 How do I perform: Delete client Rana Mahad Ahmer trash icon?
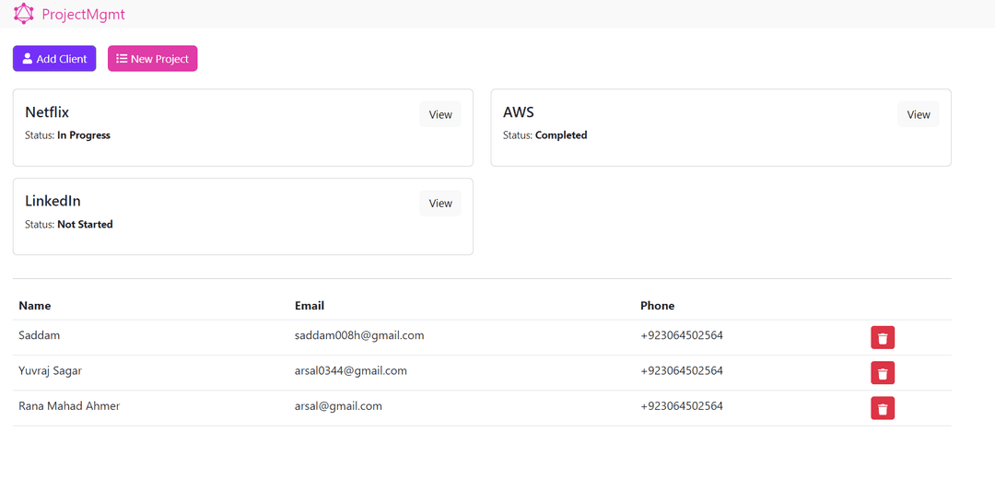click(883, 409)
